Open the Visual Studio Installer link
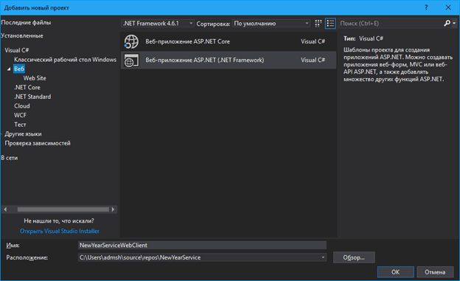The width and height of the screenshot is (460, 281). [x=60, y=231]
